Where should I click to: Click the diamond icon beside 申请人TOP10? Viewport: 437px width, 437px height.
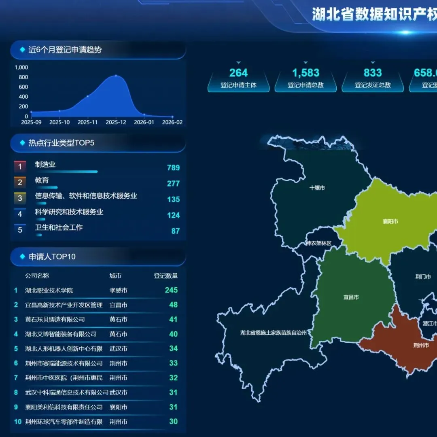pyautogui.click(x=23, y=257)
